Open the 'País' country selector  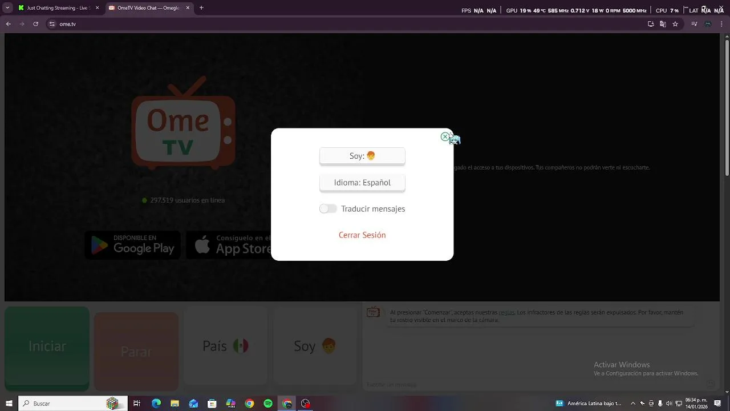[225, 346]
